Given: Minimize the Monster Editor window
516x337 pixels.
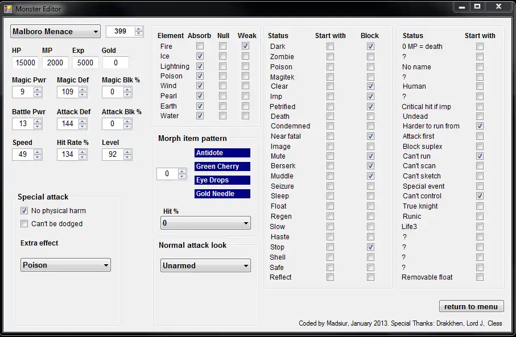Looking at the screenshot, I should point(462,7).
